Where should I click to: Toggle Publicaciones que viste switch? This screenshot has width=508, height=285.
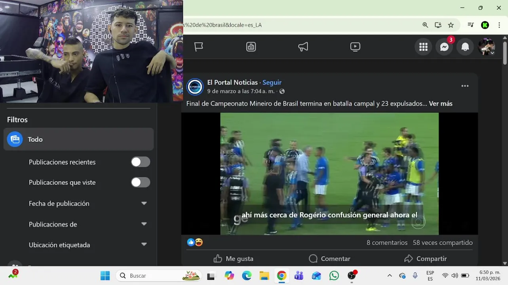click(141, 182)
